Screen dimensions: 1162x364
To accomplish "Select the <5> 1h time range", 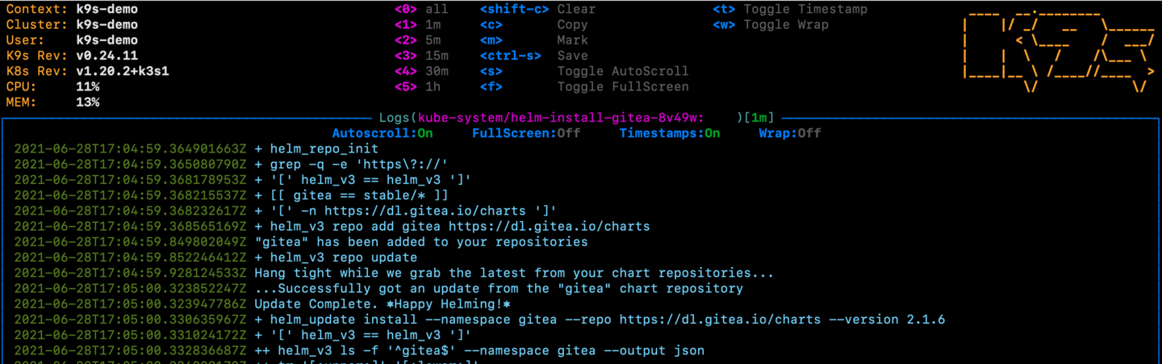I will point(417,86).
